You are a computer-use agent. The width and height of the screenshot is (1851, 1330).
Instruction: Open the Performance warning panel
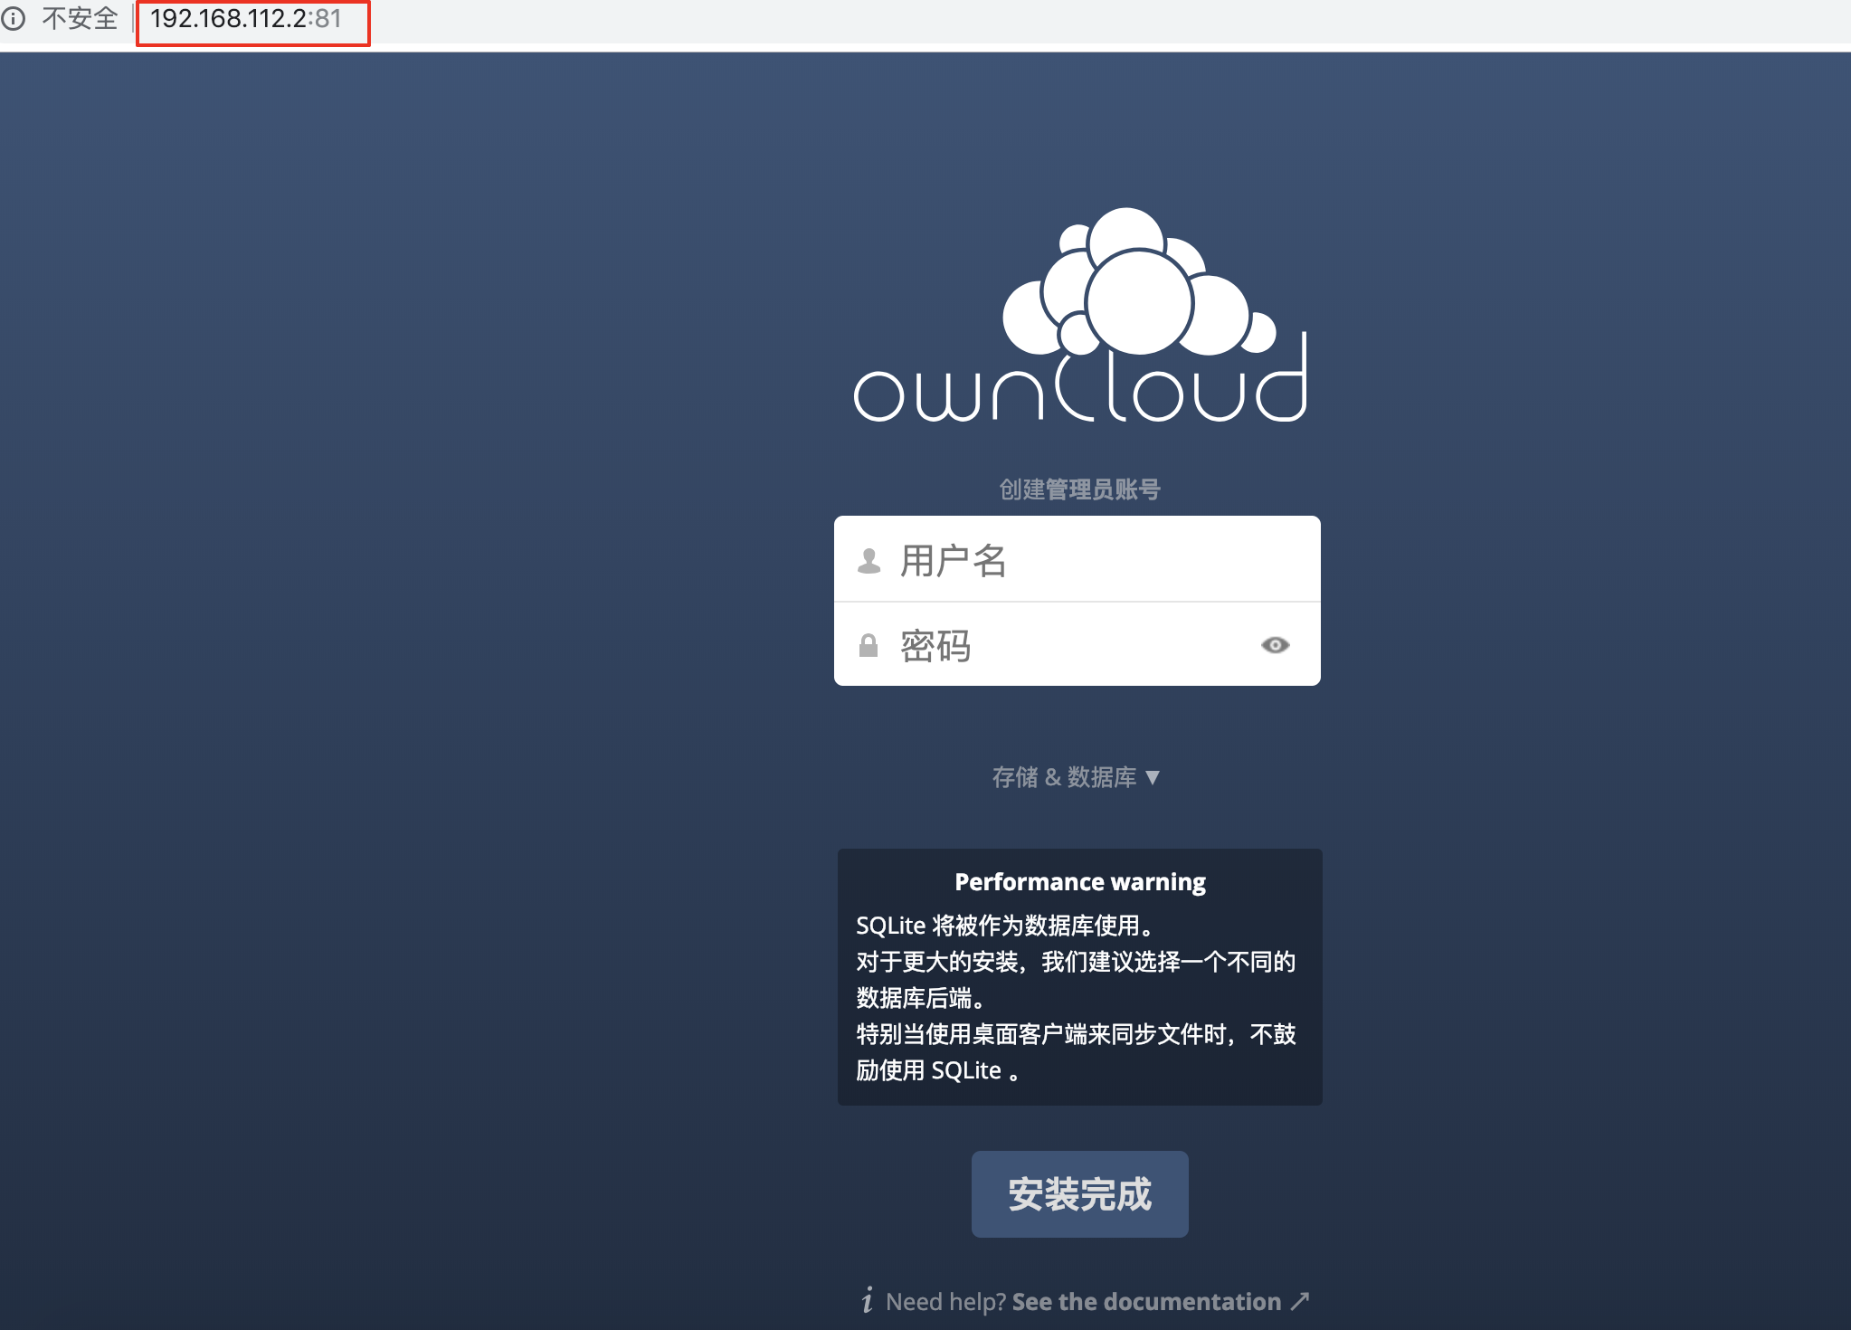(1078, 881)
